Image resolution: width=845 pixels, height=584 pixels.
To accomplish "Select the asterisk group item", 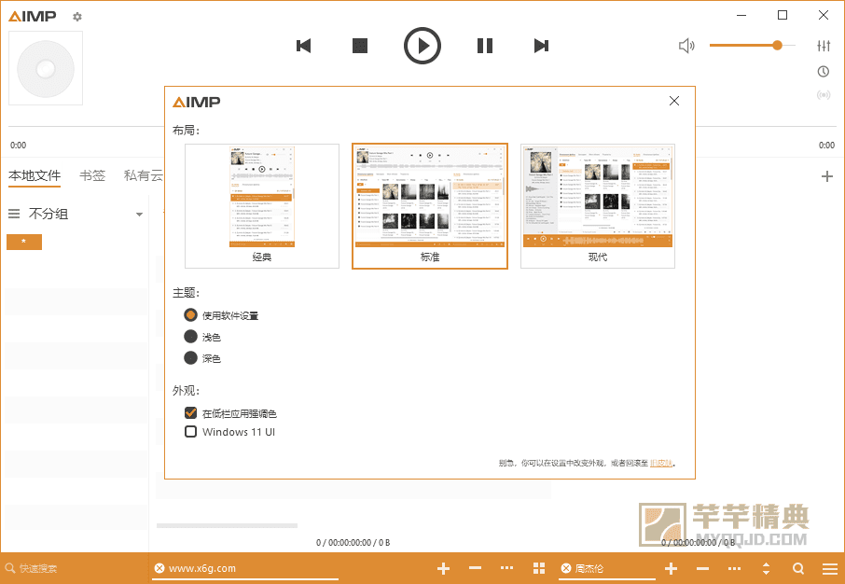I will tap(24, 243).
